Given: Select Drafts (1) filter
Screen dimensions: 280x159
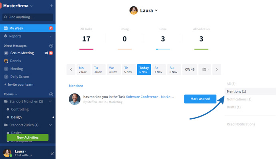Looking at the screenshot, I should (234, 107).
